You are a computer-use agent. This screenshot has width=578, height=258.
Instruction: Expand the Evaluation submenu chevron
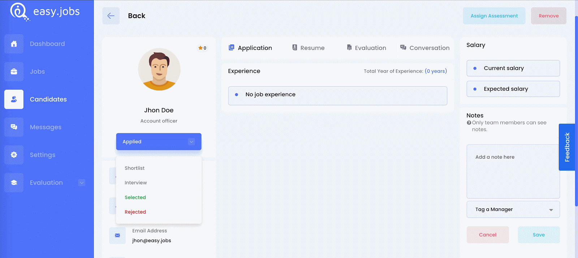click(82, 182)
